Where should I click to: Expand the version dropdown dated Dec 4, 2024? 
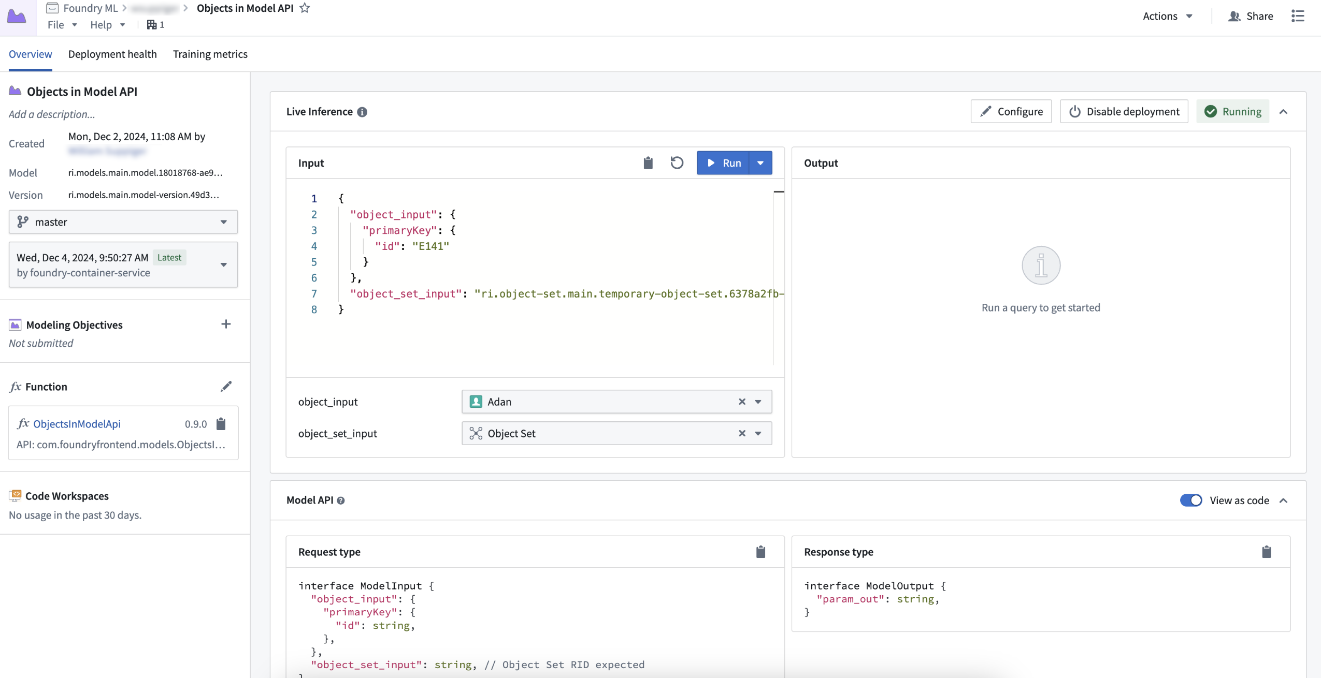click(123, 264)
